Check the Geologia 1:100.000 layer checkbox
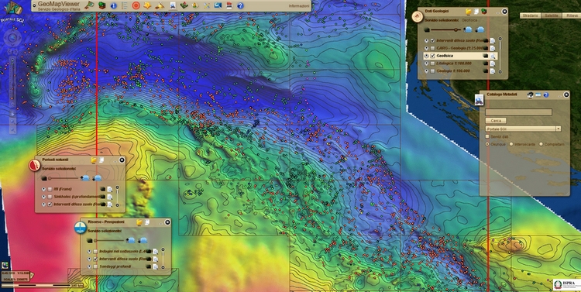 (433, 70)
